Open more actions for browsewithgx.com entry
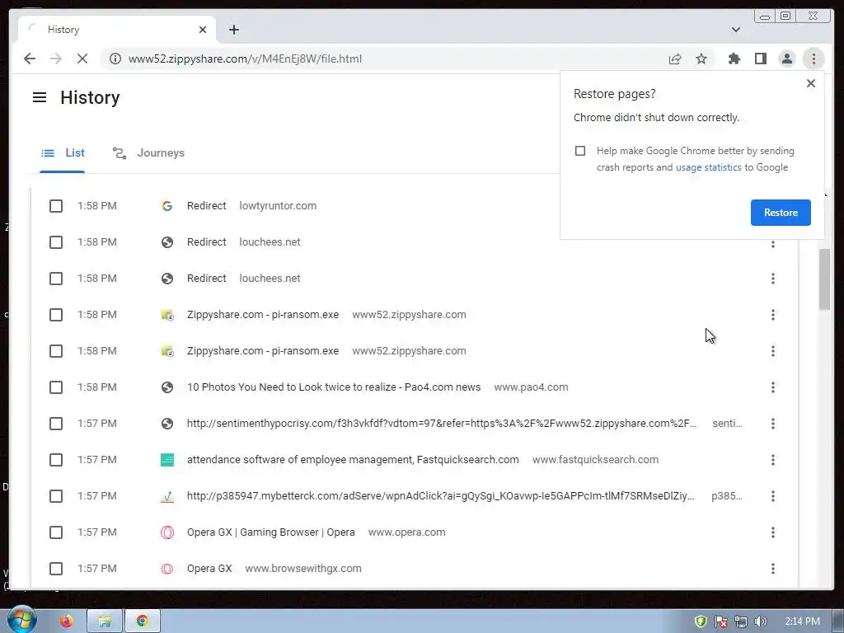The height and width of the screenshot is (633, 844). click(x=773, y=569)
